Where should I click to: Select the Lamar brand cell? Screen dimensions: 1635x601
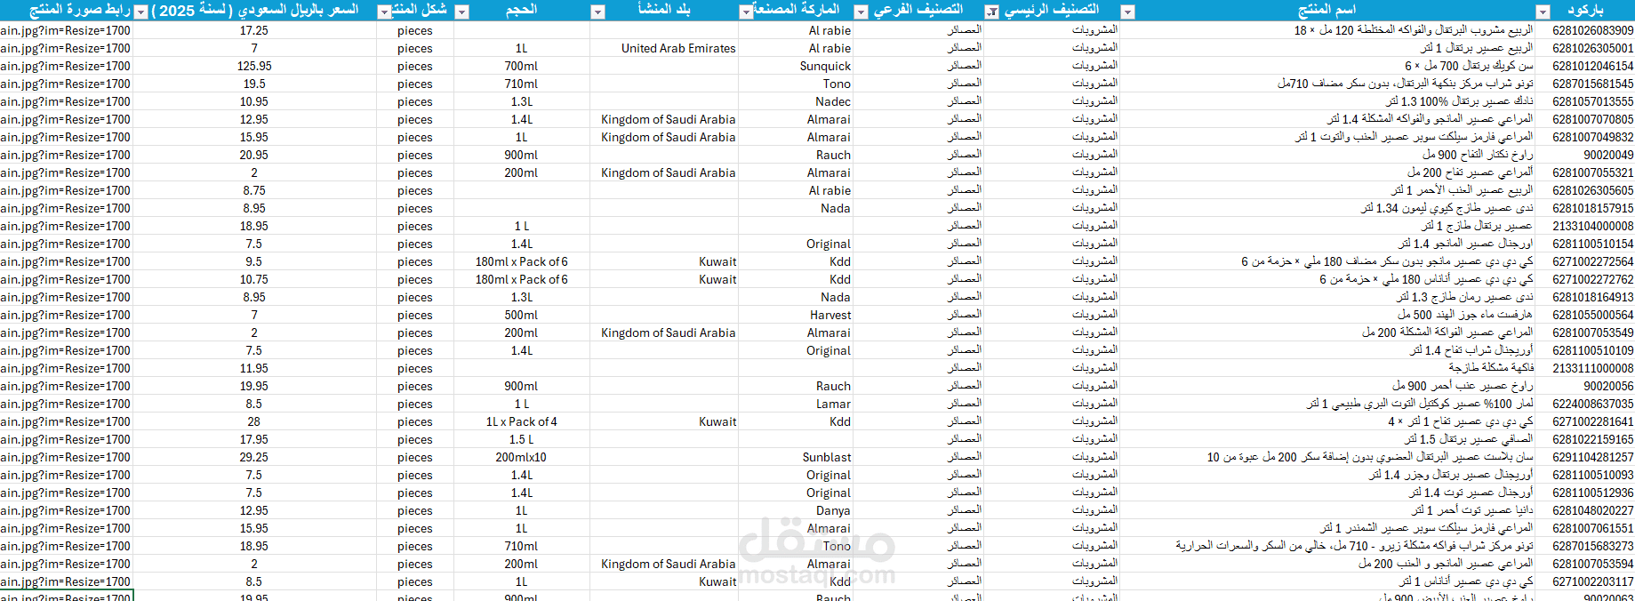pos(796,404)
